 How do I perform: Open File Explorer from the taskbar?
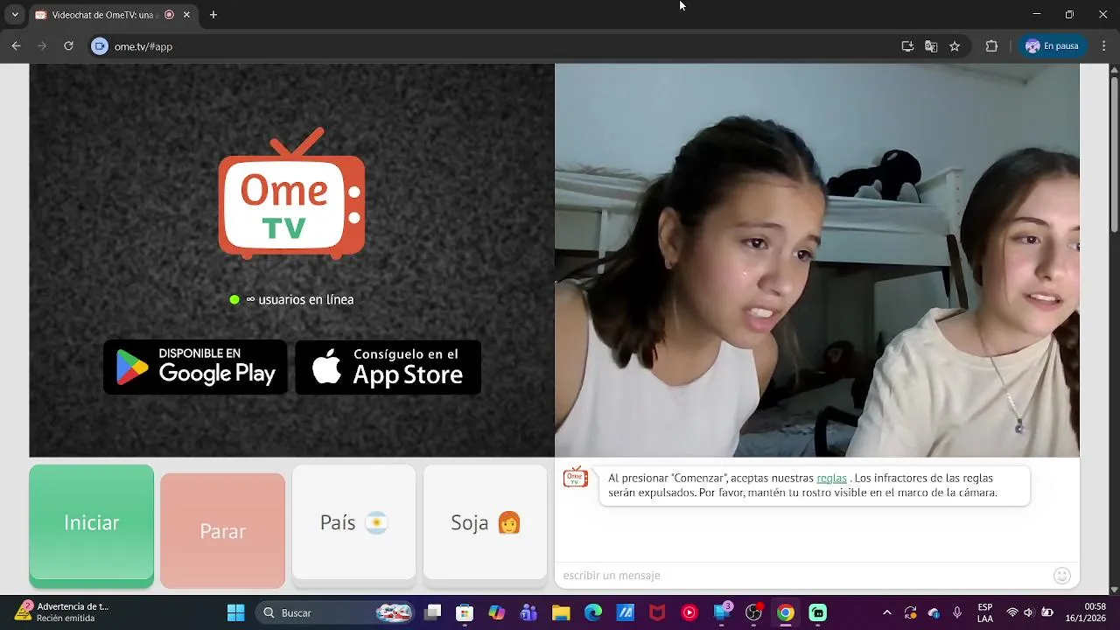pos(561,612)
